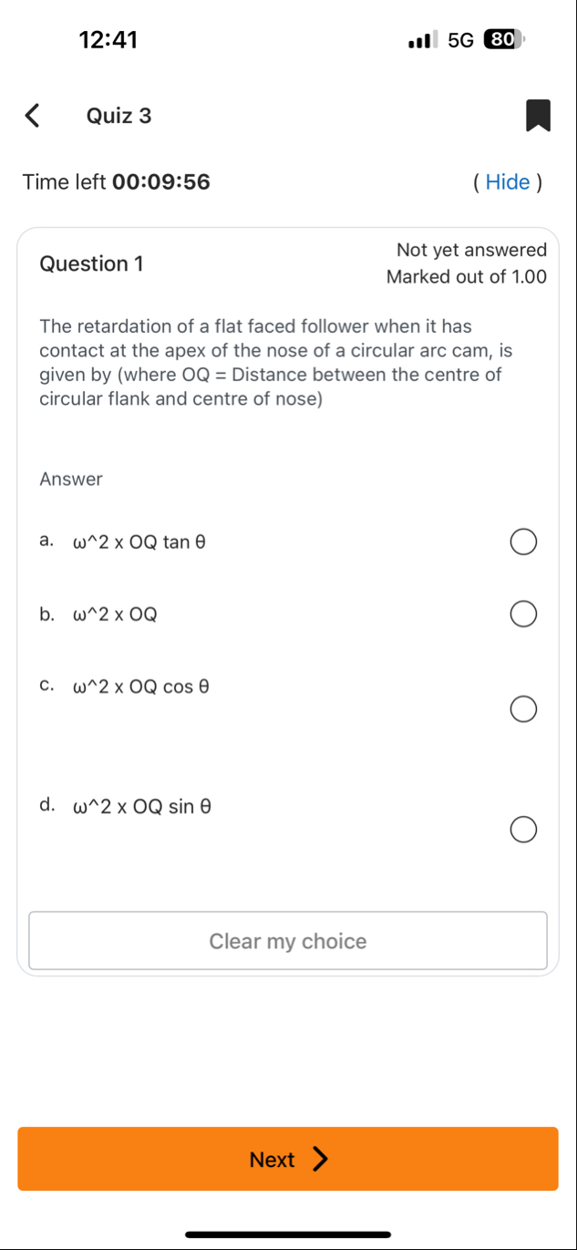The height and width of the screenshot is (1250, 577).
Task: Tap the cellular signal strength icon
Action: click(x=424, y=40)
